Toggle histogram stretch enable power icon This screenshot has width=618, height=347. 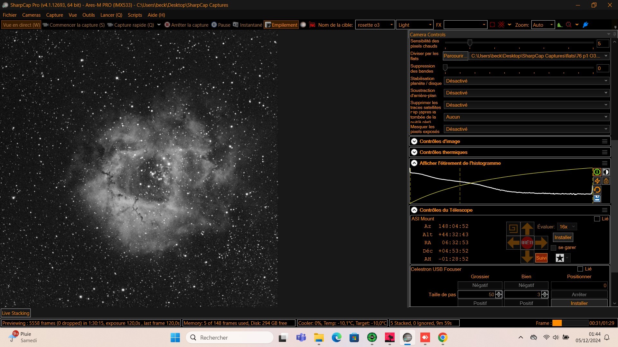click(x=597, y=172)
